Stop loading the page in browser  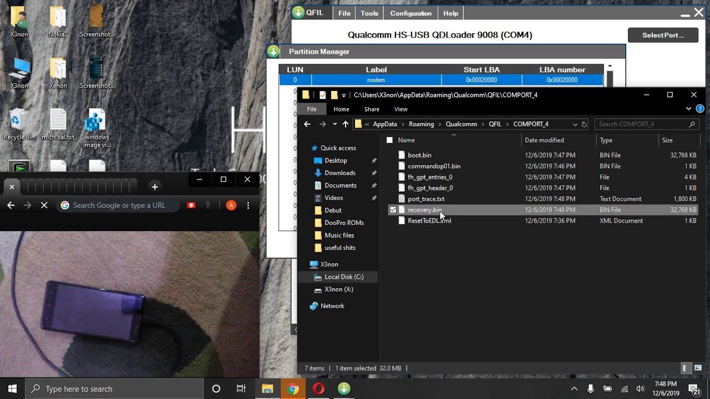tap(44, 205)
